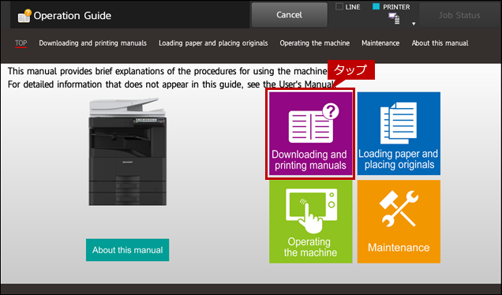The width and height of the screenshot is (502, 295).
Task: Switch to About this manual tab
Action: point(440,43)
